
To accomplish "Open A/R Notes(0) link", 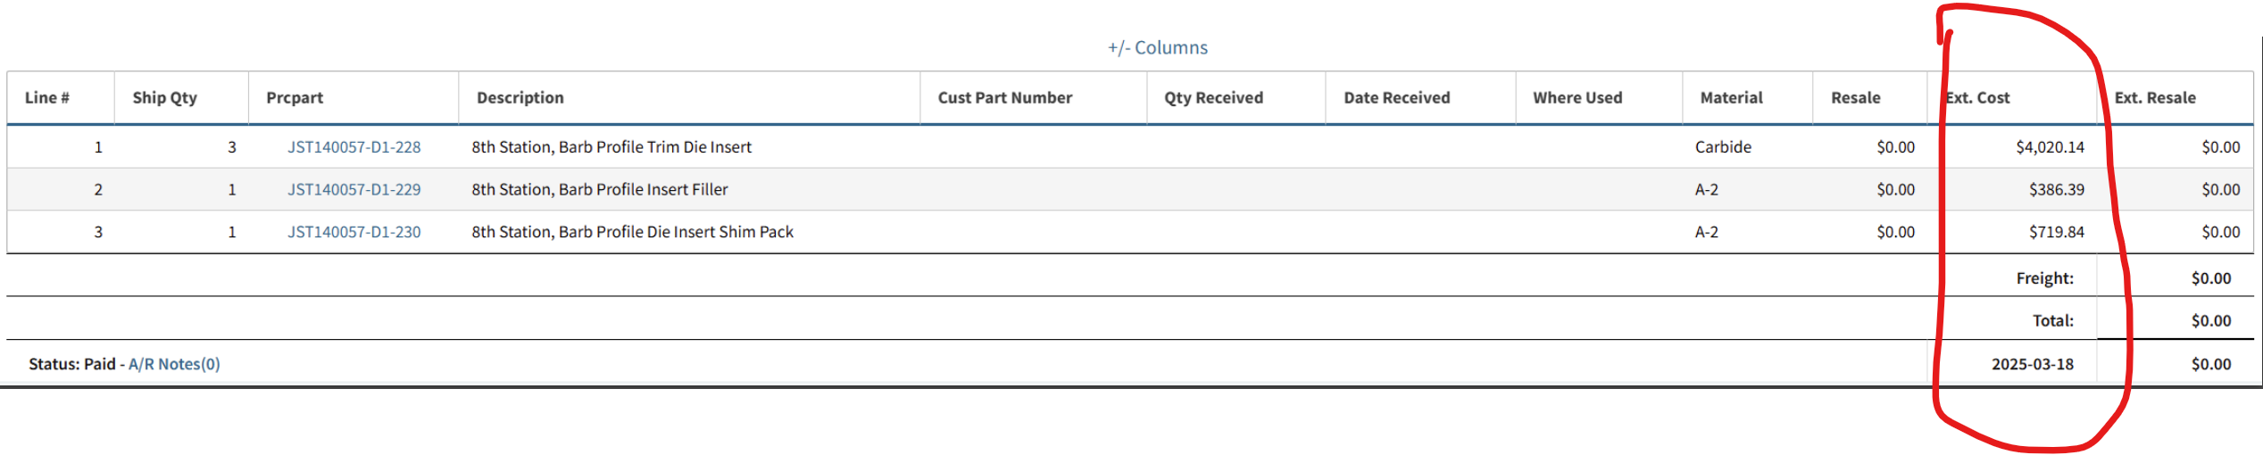I will [x=174, y=364].
